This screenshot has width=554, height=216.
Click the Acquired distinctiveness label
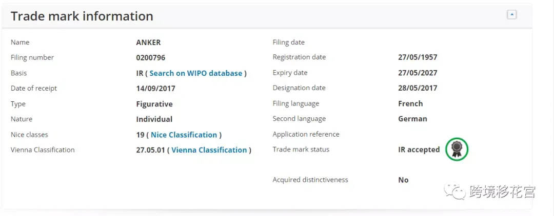(x=310, y=180)
